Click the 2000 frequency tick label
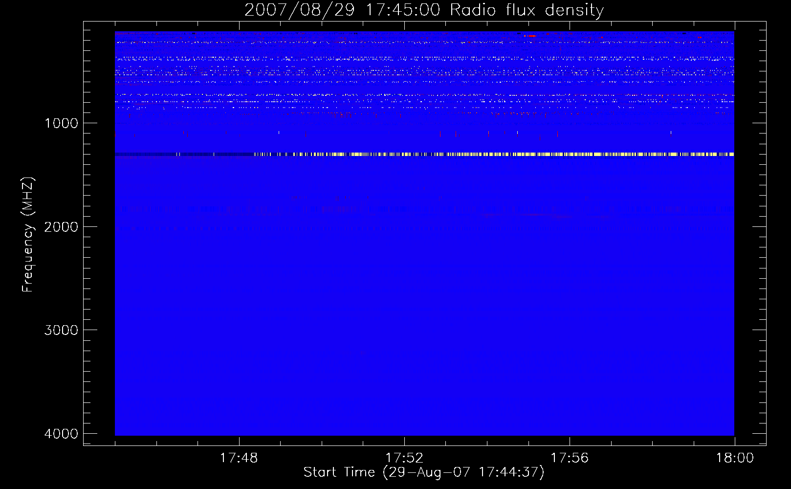This screenshot has width=791, height=489. pyautogui.click(x=61, y=227)
